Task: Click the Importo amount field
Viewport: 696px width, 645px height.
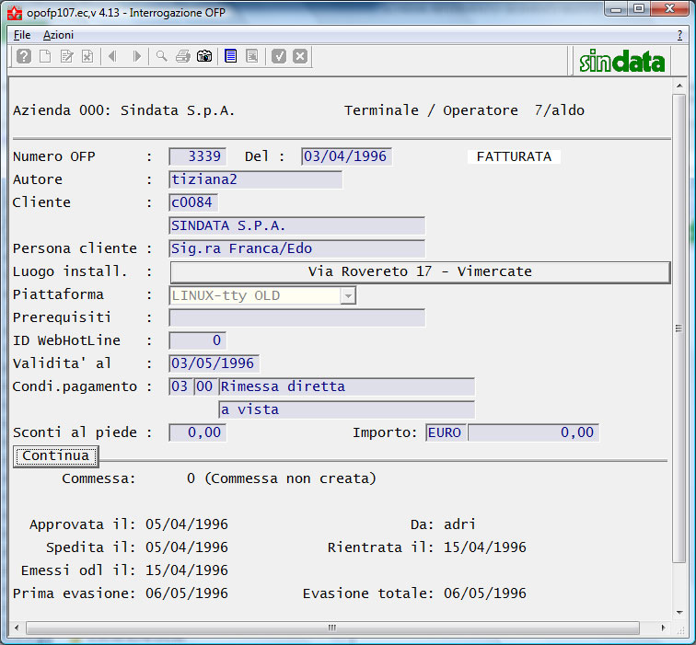Action: (534, 432)
